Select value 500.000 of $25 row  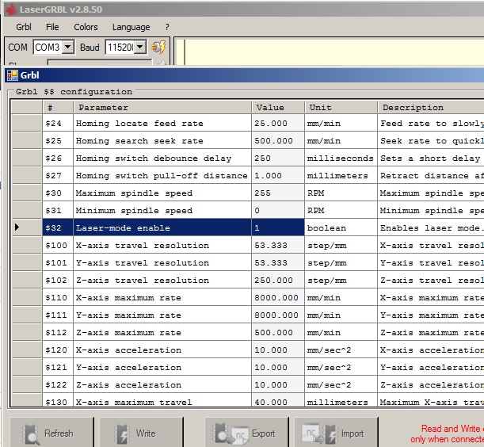pos(278,141)
